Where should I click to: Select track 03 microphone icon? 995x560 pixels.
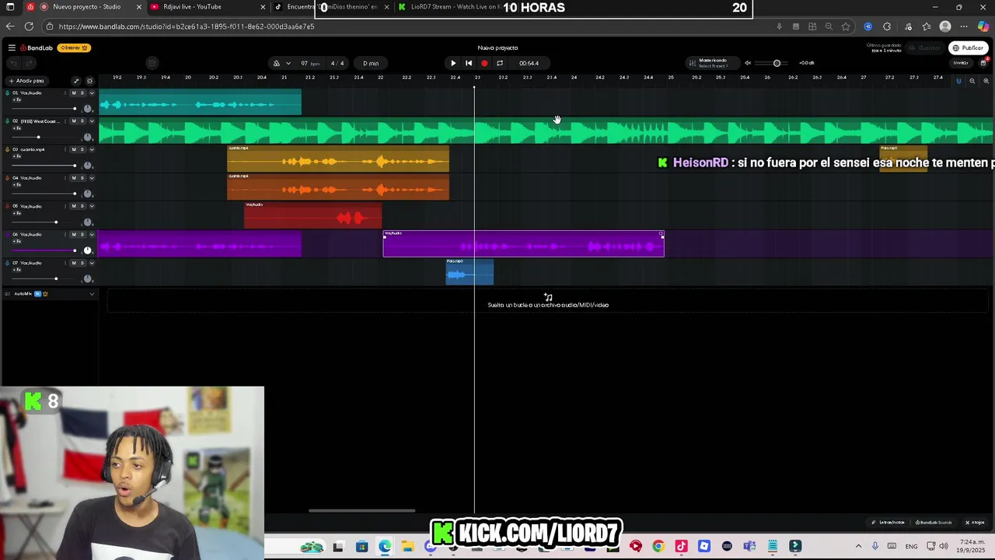point(7,149)
